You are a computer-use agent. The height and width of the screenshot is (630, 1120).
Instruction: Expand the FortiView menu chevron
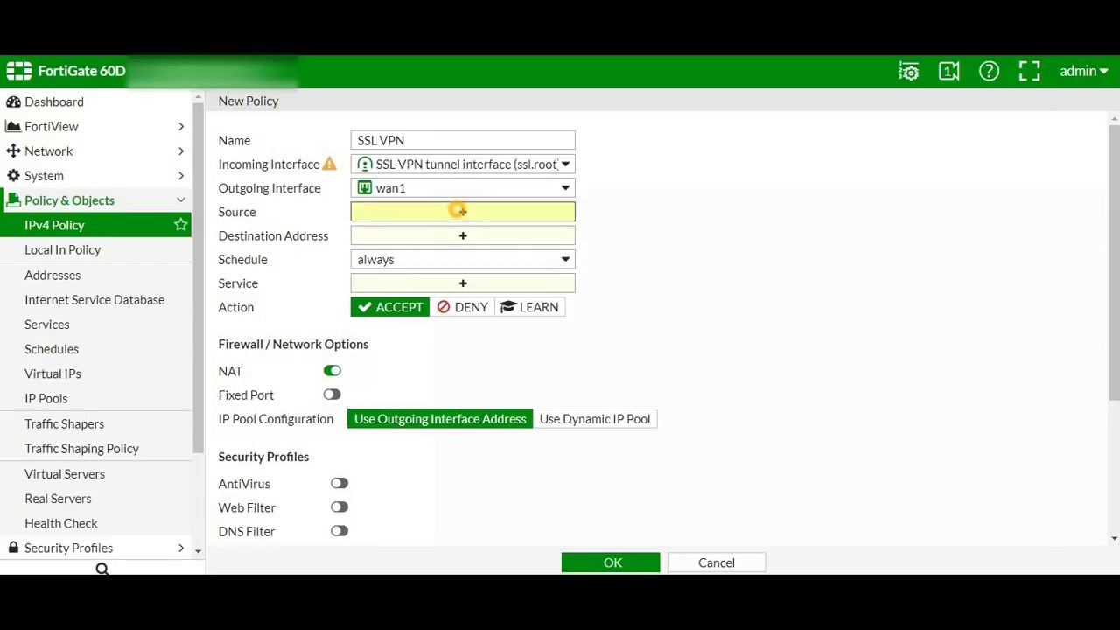click(x=181, y=127)
